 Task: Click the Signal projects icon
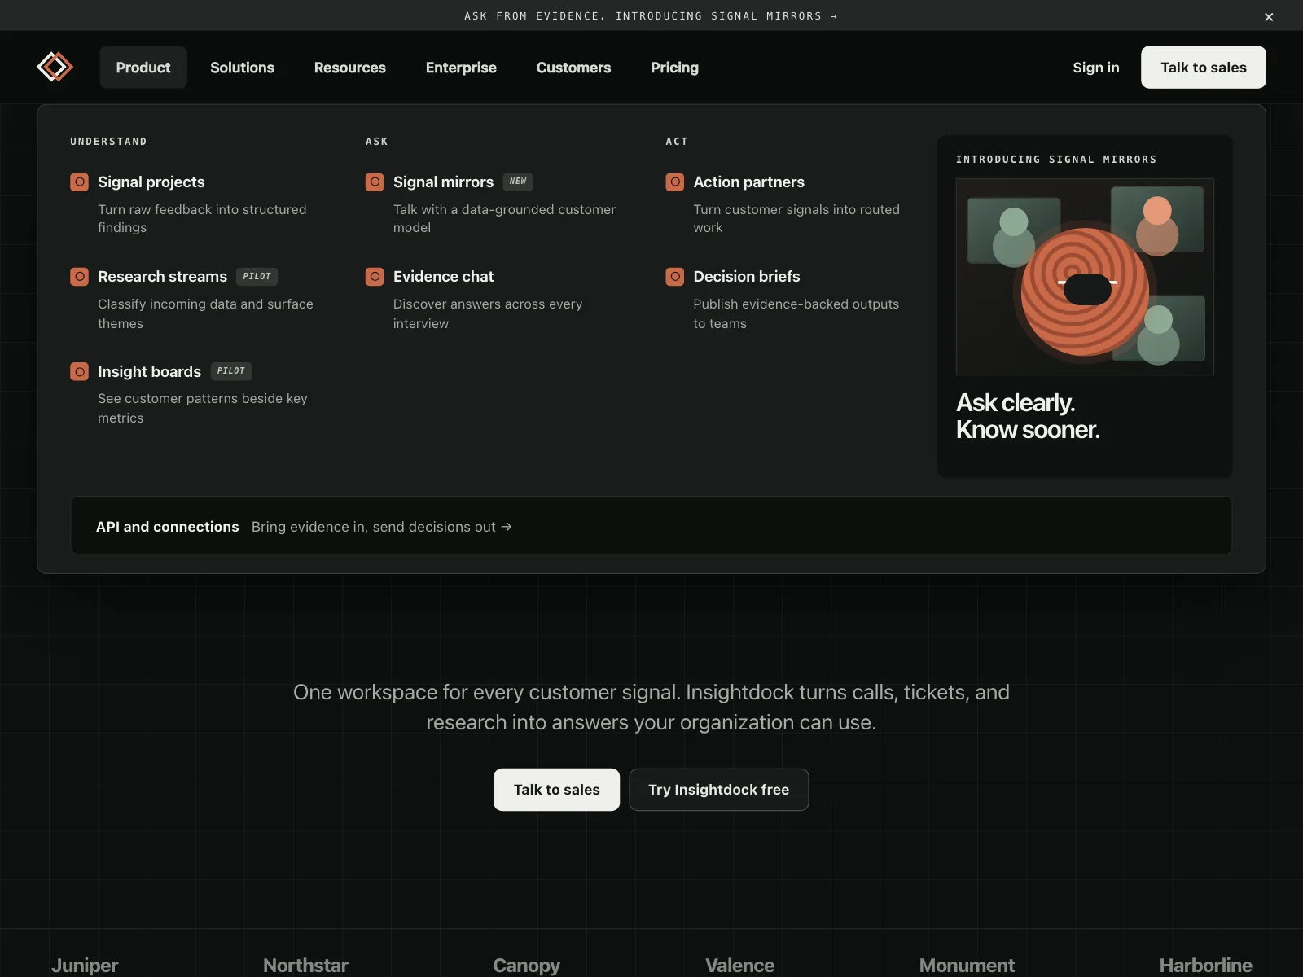79,182
